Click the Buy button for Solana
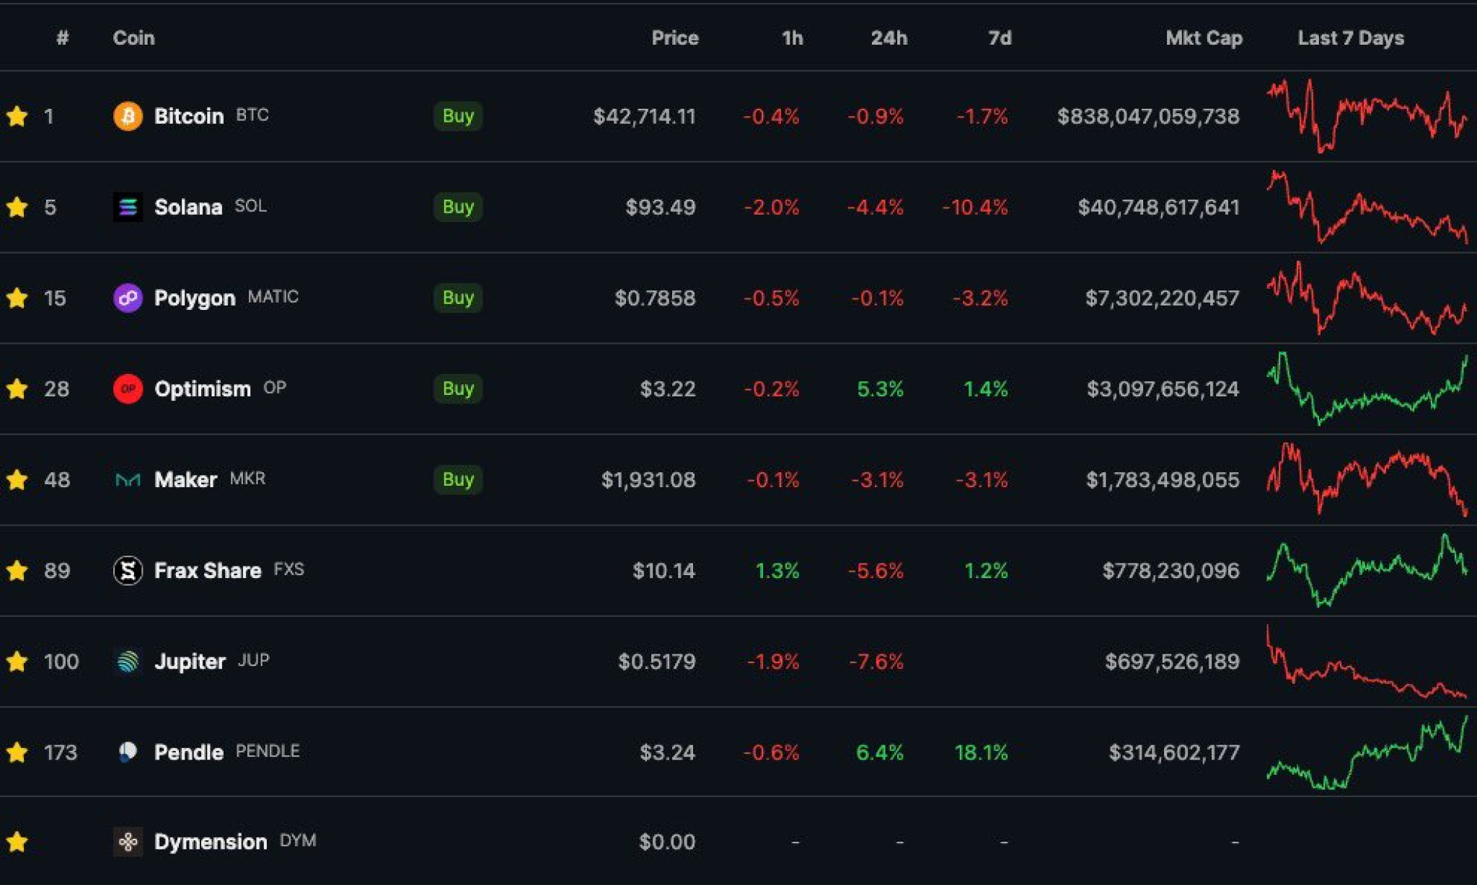The image size is (1477, 885). pyautogui.click(x=458, y=207)
